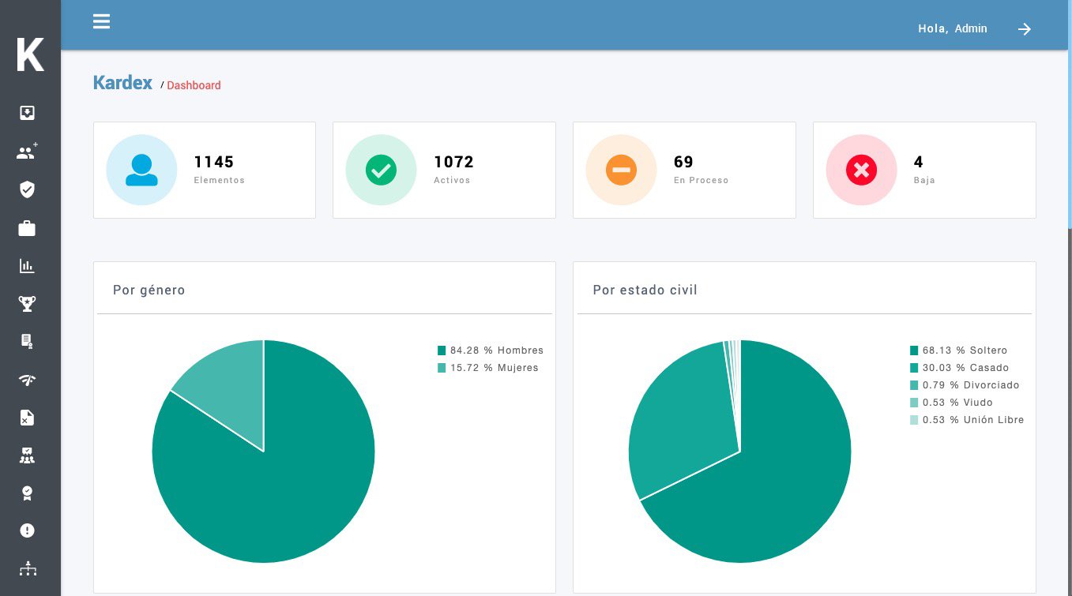Open the briefcase icon in the sidebar
The width and height of the screenshot is (1072, 596).
(x=27, y=228)
